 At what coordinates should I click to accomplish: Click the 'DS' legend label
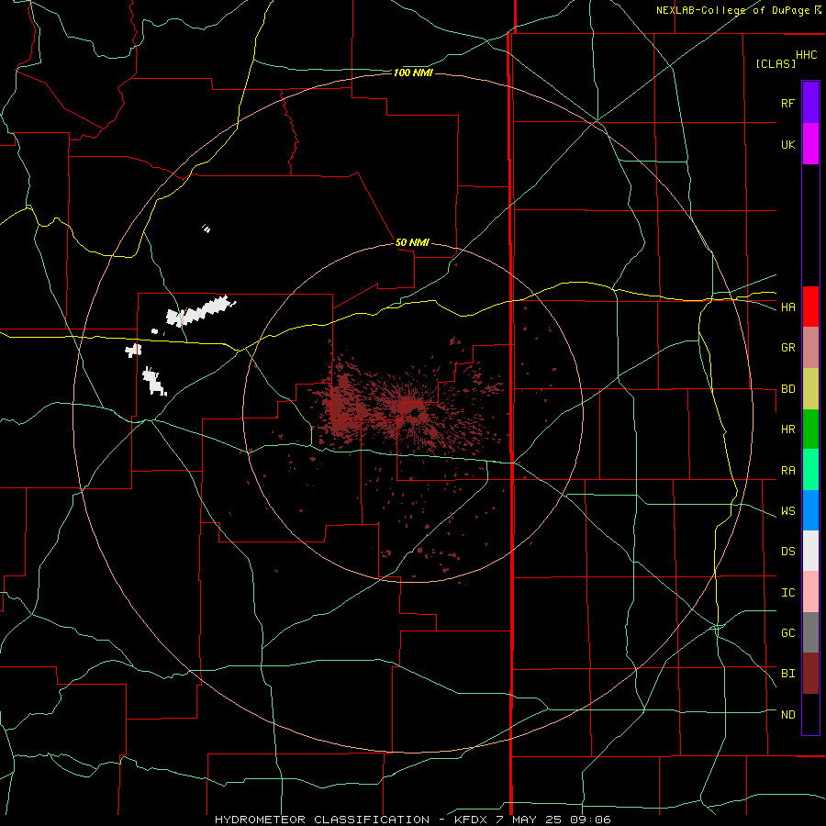pos(787,552)
